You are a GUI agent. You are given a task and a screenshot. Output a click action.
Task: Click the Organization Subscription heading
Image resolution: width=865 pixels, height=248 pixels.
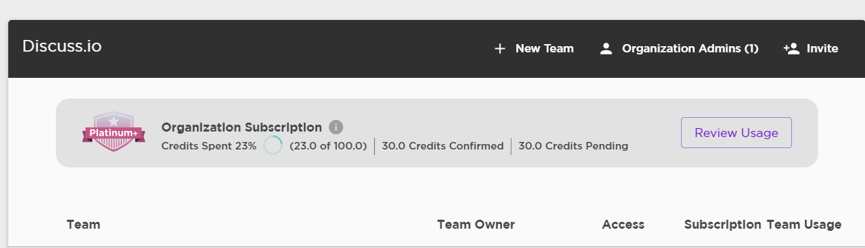(241, 127)
